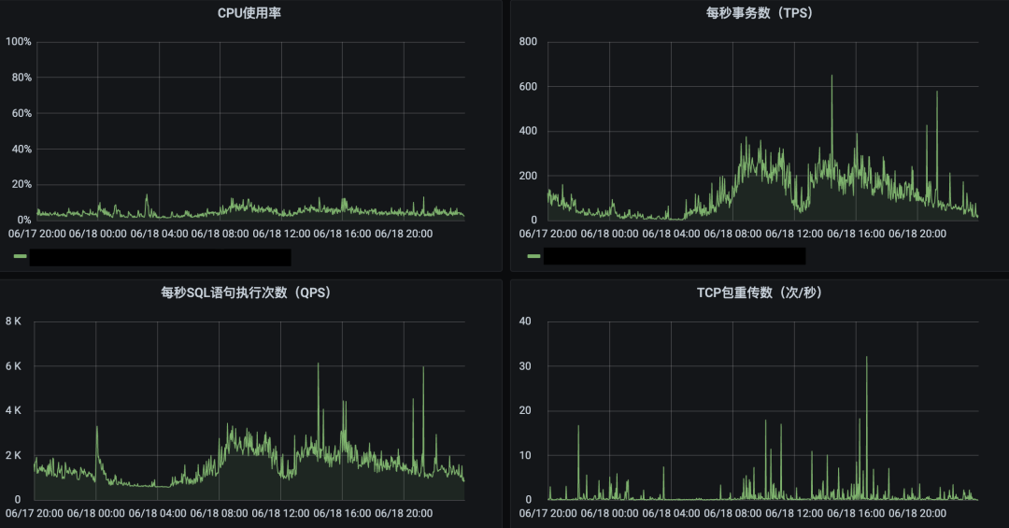Click the 8 K label on QPS chart axis
The height and width of the screenshot is (528, 1009).
tap(13, 321)
